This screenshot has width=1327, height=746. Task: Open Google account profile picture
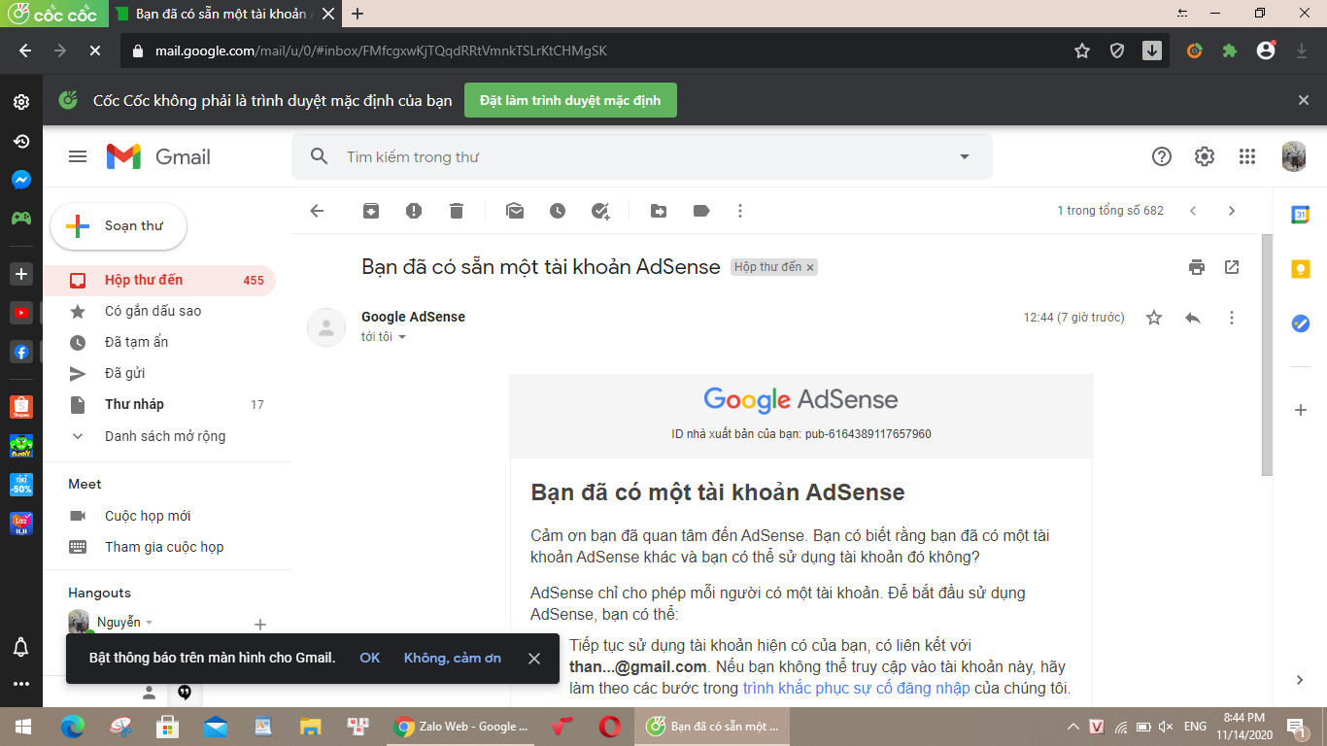(x=1294, y=156)
